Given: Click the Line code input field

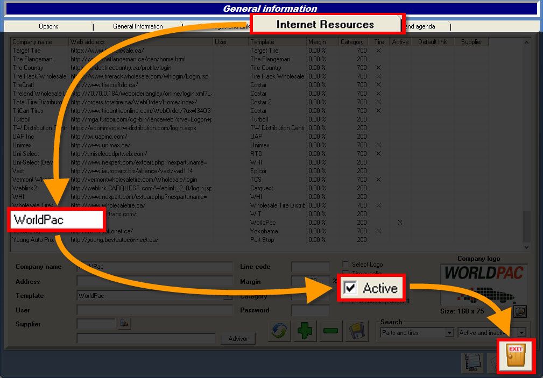Looking at the screenshot, I should [311, 267].
